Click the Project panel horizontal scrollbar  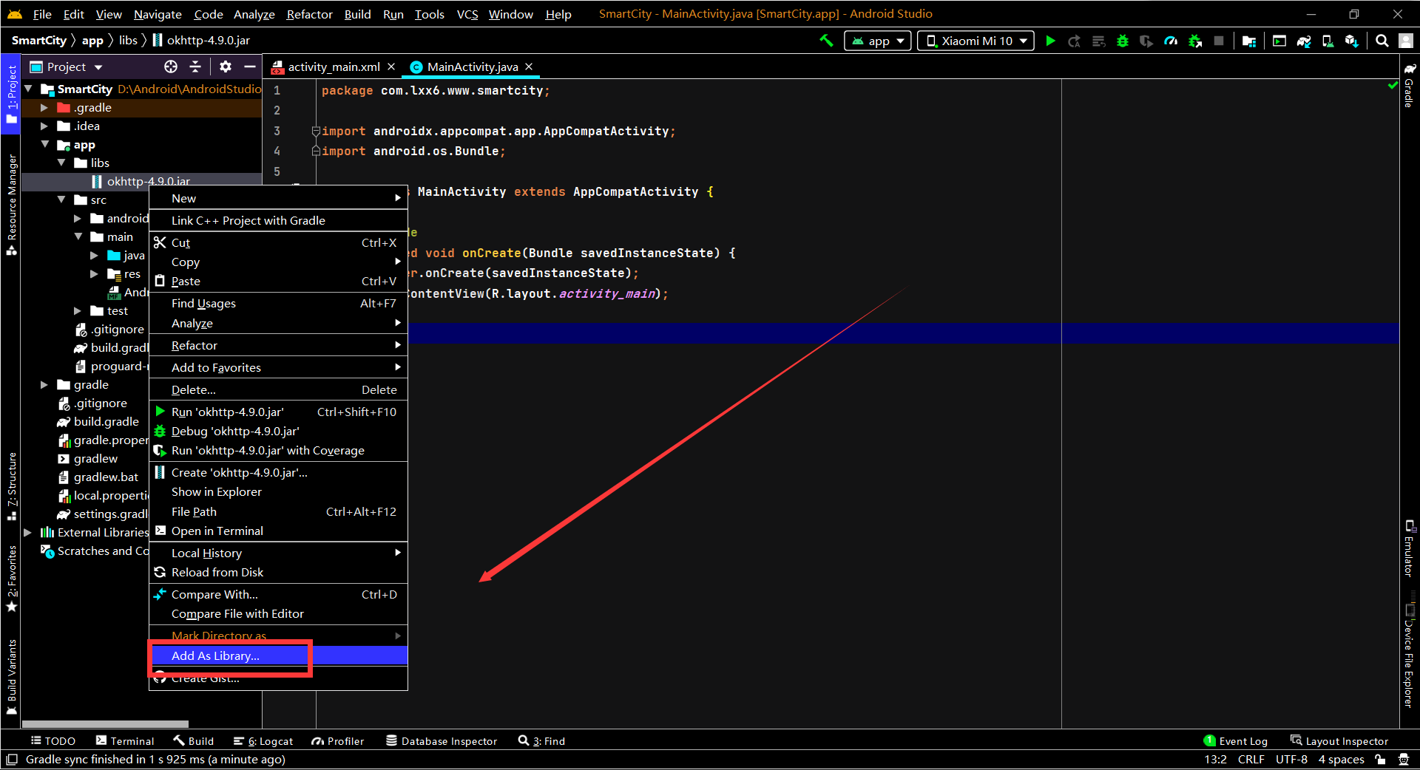tap(105, 724)
